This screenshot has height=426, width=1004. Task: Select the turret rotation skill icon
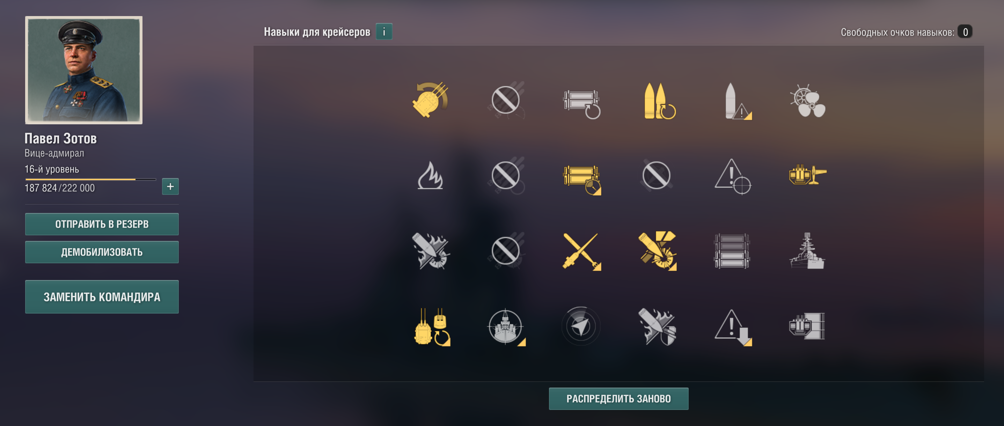[x=430, y=100]
